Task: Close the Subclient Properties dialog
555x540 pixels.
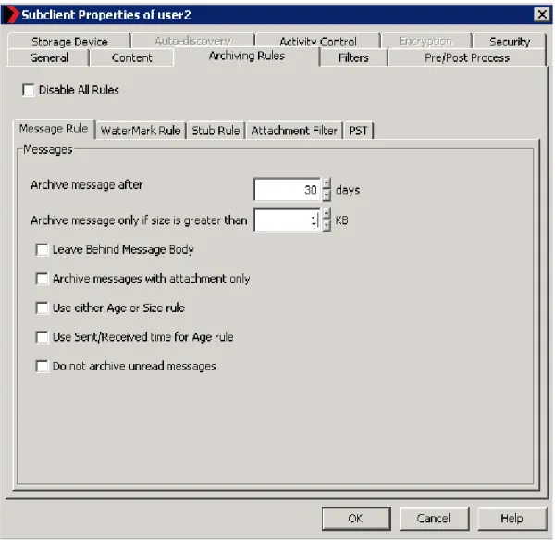Action: [x=541, y=15]
